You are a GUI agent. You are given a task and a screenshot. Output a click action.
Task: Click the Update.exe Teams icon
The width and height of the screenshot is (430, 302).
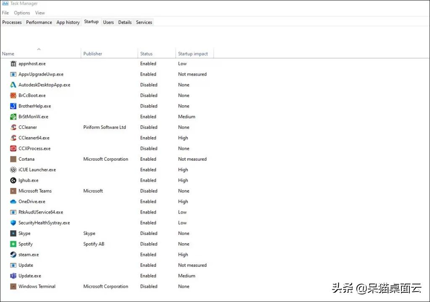13,276
